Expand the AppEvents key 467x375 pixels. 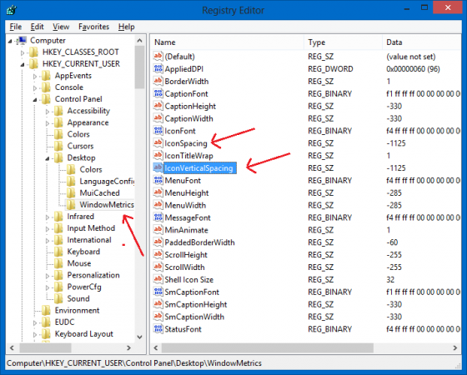[35, 77]
